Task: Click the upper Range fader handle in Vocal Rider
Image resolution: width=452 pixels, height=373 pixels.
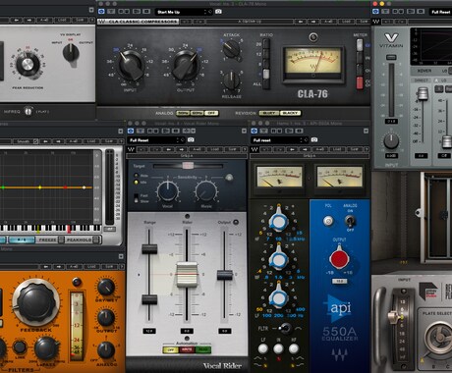Action: (x=149, y=249)
